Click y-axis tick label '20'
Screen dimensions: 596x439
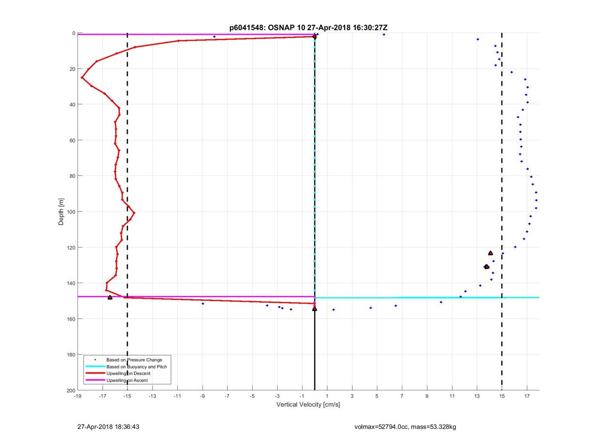(x=73, y=69)
